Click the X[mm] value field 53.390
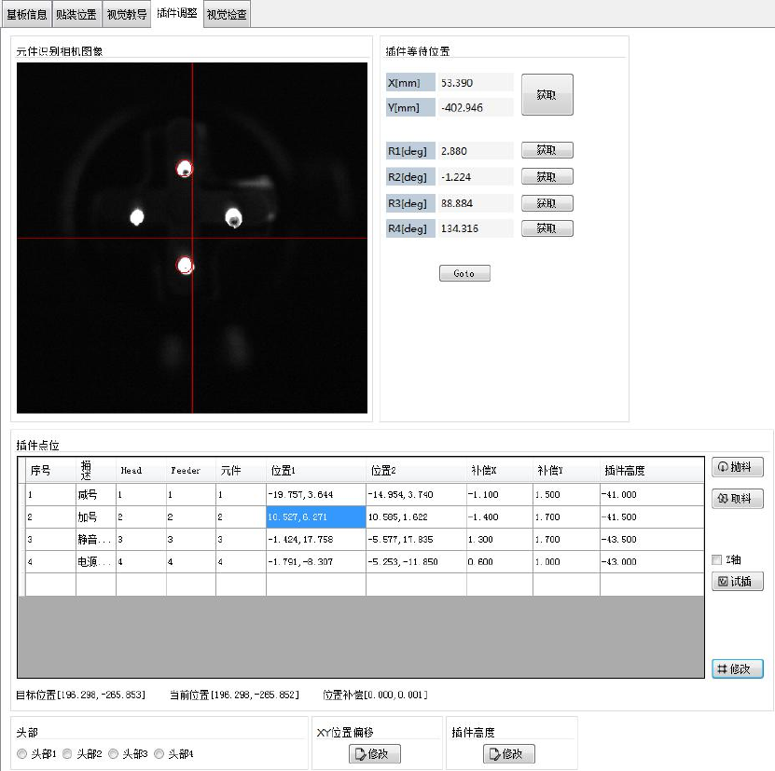 (475, 83)
